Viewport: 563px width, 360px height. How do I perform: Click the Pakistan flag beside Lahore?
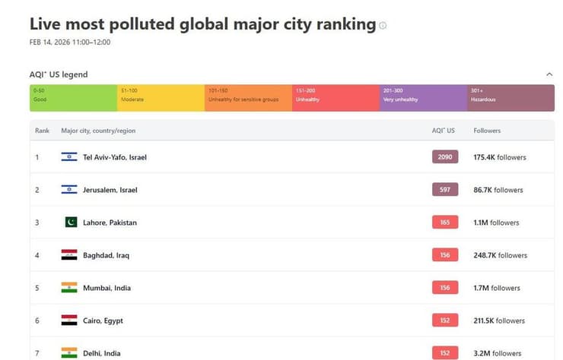[x=71, y=223]
